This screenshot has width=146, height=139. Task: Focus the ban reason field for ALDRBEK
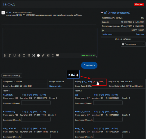tap(36, 103)
